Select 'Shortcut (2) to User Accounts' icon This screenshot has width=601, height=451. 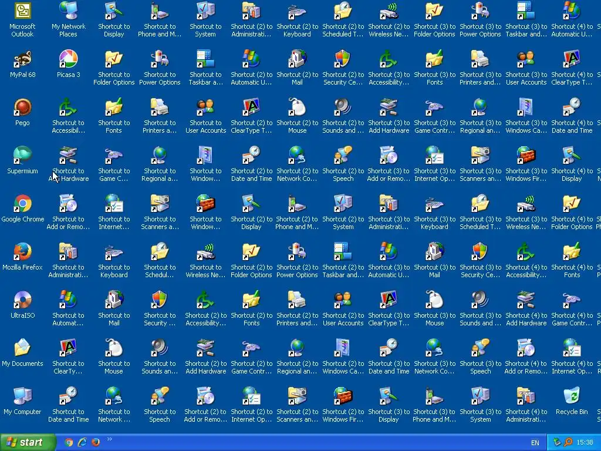[x=343, y=309]
